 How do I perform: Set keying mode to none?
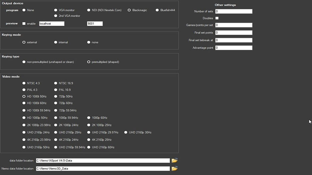pyautogui.click(x=89, y=43)
